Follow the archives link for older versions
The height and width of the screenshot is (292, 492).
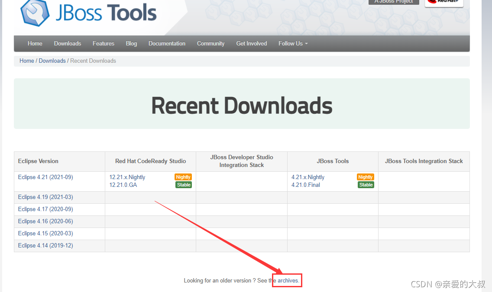coord(288,280)
